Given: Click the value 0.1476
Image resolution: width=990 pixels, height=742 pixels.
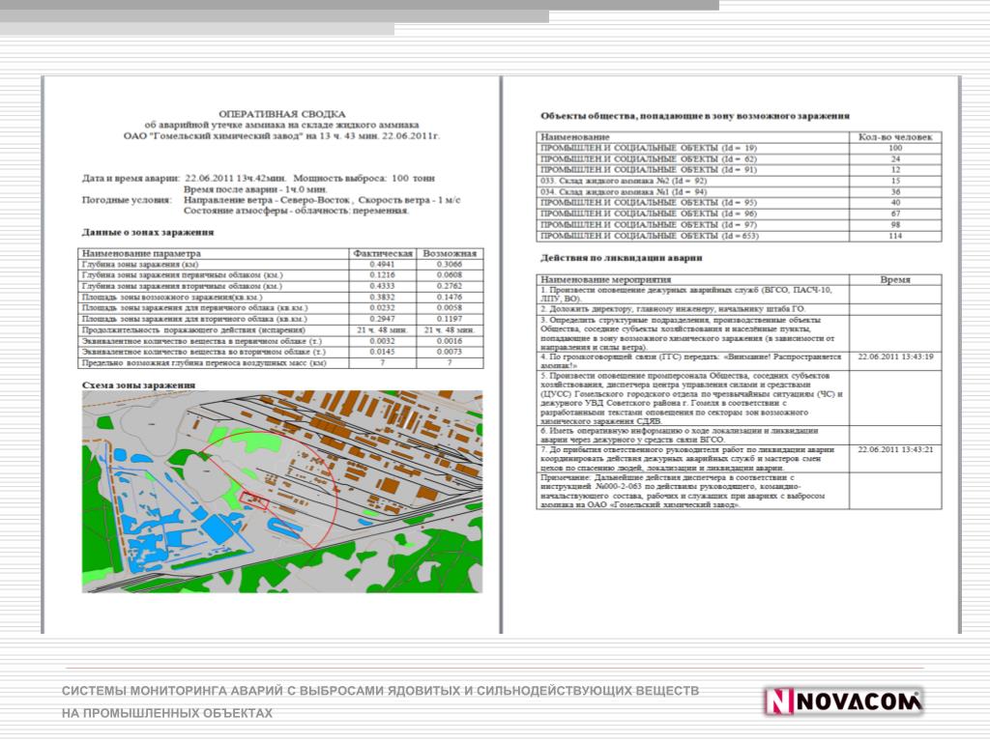Looking at the screenshot, I should (450, 298).
